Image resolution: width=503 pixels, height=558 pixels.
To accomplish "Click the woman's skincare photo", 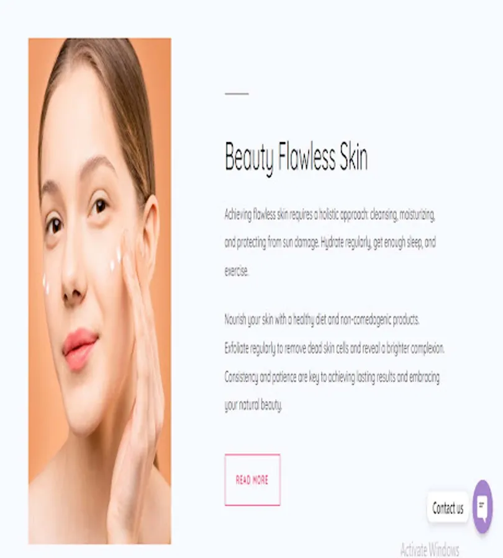I will [100, 291].
